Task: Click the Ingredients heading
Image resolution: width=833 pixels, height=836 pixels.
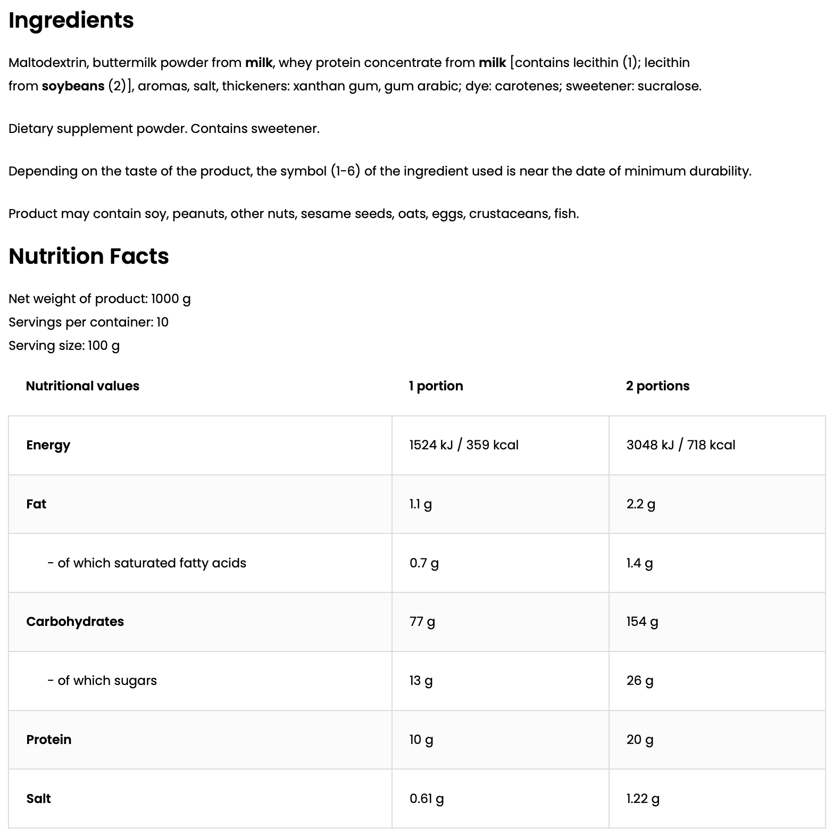Action: (x=71, y=20)
